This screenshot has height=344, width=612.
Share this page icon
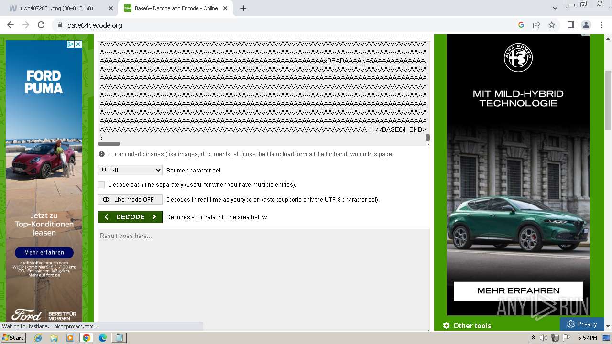point(536,25)
